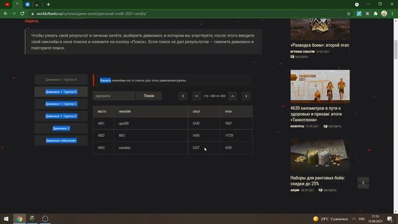
Task: Decrease page number with down chevron
Action: point(197,96)
